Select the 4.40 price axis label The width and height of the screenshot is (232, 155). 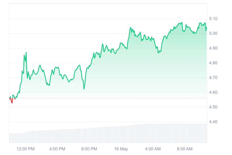pyautogui.click(x=213, y=122)
